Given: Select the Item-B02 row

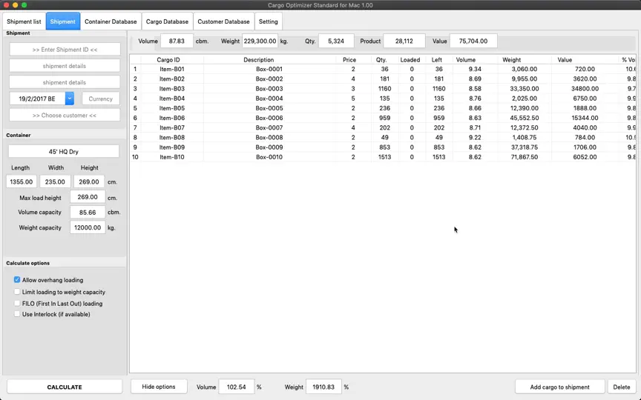Looking at the screenshot, I should (x=383, y=79).
